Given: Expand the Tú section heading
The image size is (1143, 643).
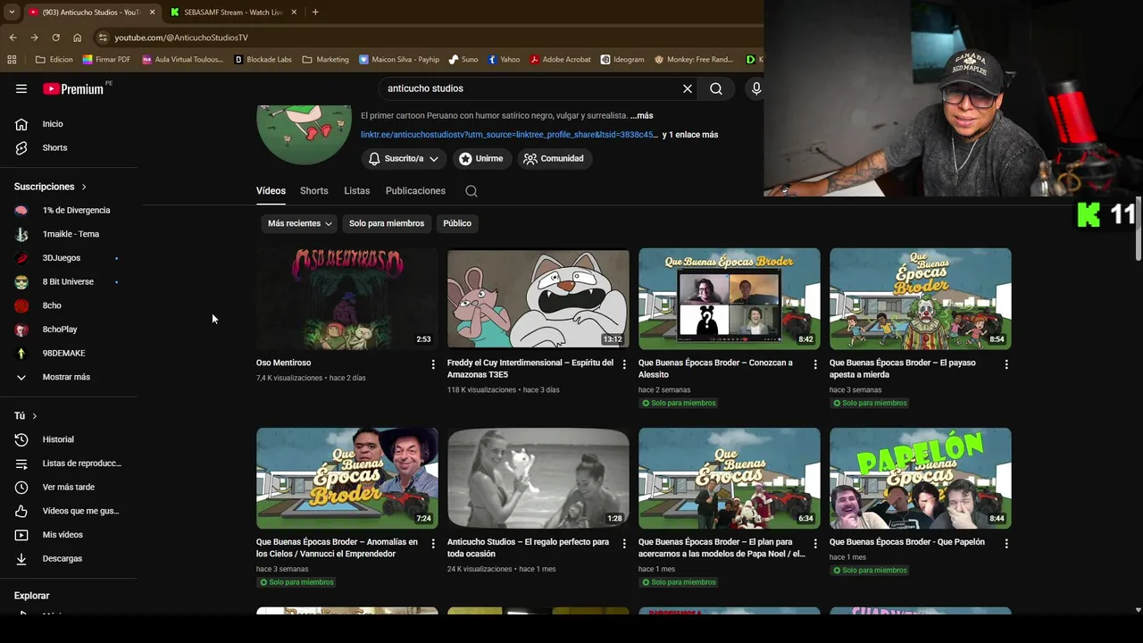Looking at the screenshot, I should [26, 416].
